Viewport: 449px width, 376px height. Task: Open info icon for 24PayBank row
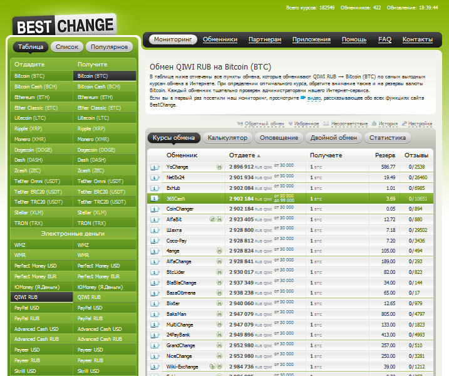click(155, 335)
